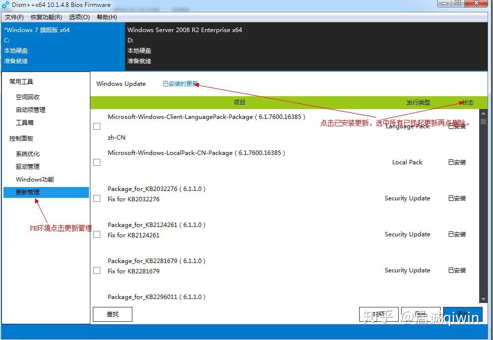Select the Windows 7 旗舰版 x64 image tile

[x=63, y=46]
